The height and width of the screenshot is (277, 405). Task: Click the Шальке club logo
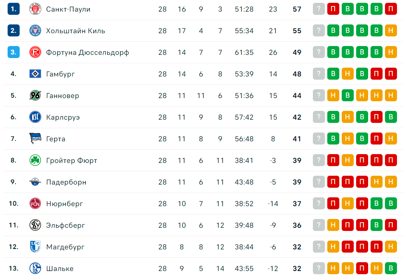click(x=35, y=269)
